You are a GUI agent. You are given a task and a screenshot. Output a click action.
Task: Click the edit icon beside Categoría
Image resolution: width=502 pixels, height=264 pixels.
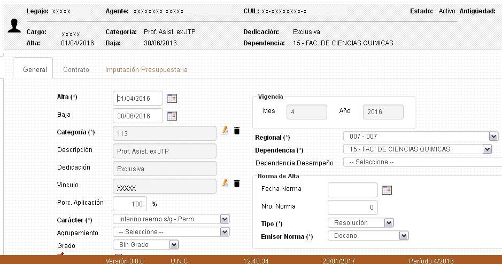[225, 131]
